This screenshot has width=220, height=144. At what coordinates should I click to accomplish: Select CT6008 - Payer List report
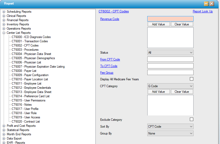24,71
